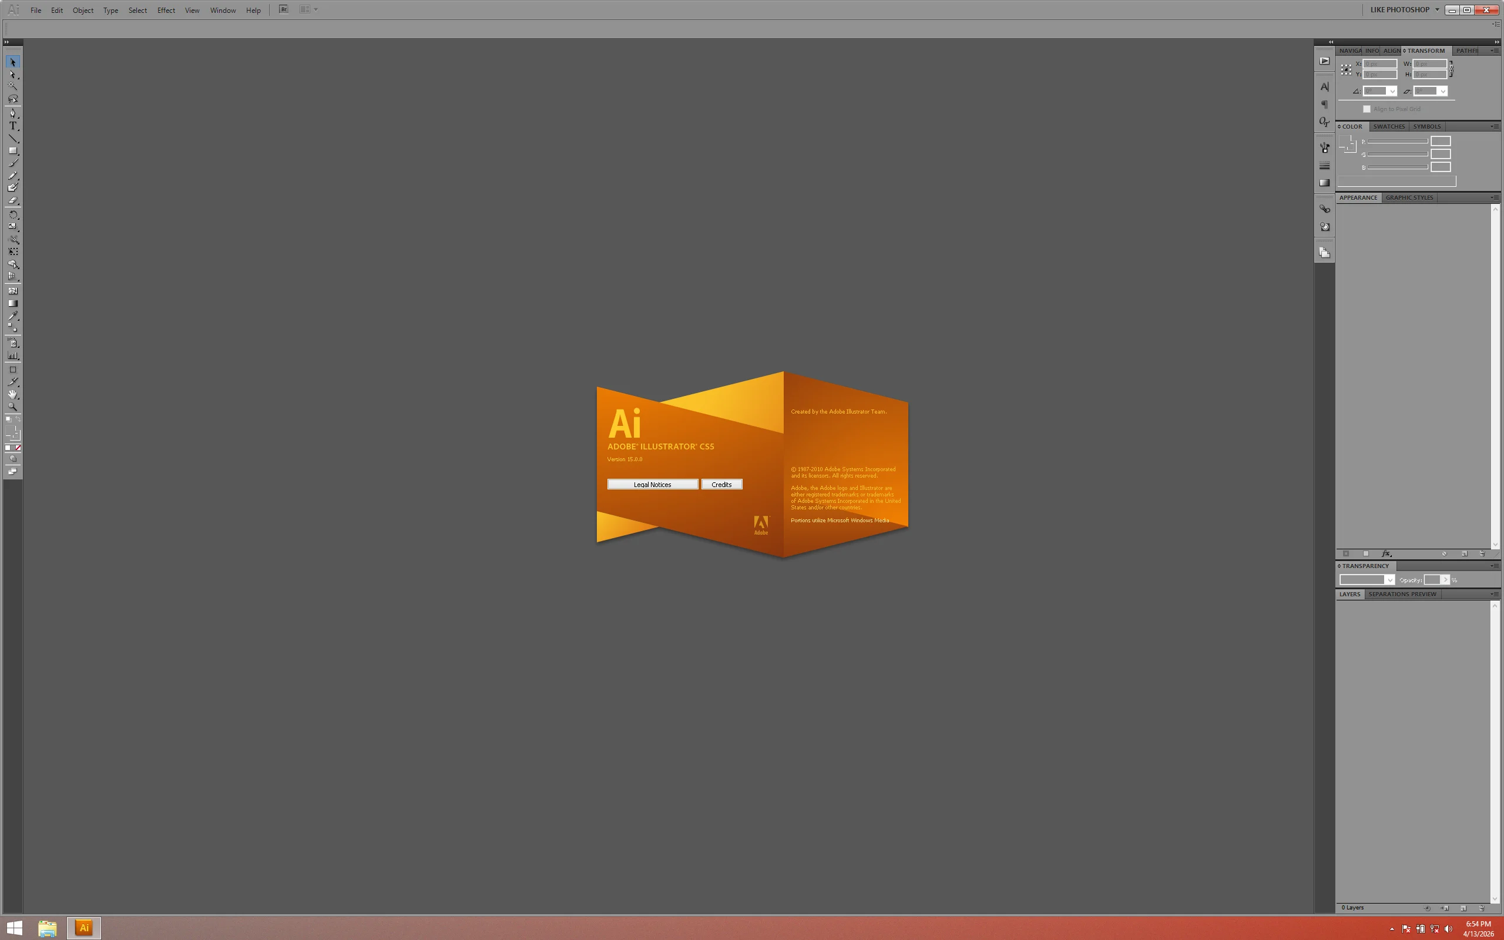The image size is (1504, 940).
Task: Open the Effect menu
Action: [x=166, y=10]
